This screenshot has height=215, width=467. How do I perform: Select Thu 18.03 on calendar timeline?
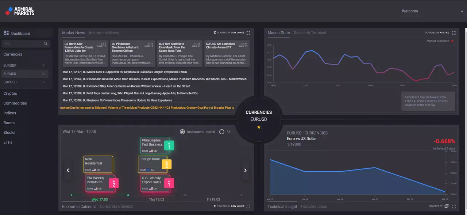(156, 199)
